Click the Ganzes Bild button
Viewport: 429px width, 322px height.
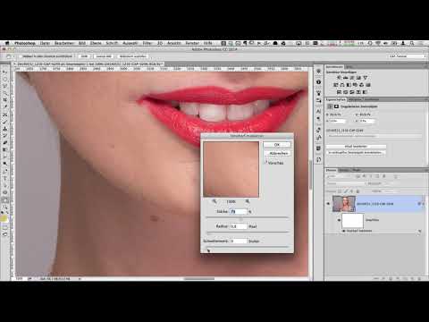104,56
